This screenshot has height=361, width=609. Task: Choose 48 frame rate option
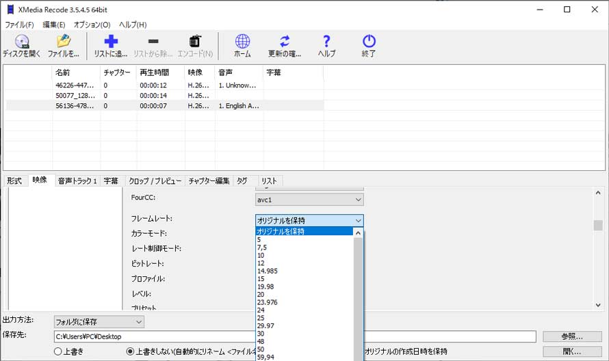[x=304, y=341]
